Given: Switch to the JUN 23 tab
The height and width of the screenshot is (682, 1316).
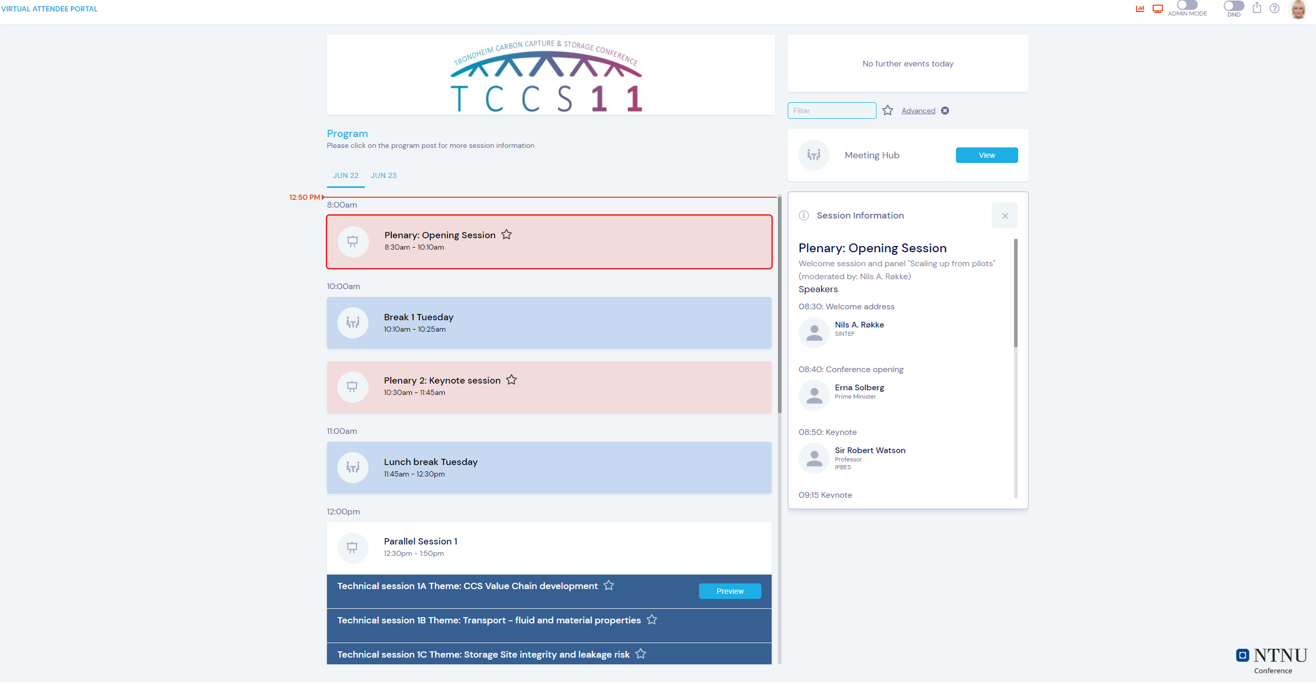Looking at the screenshot, I should tap(383, 175).
